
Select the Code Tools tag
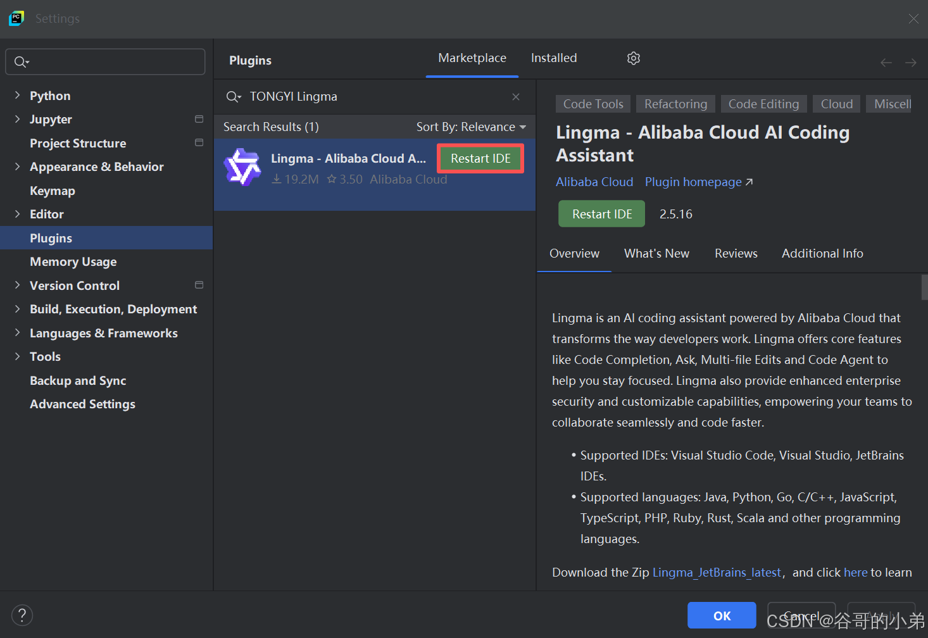[593, 104]
